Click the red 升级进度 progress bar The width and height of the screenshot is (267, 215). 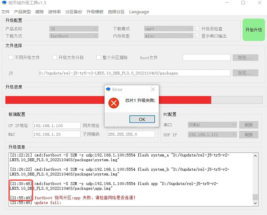click(x=108, y=100)
